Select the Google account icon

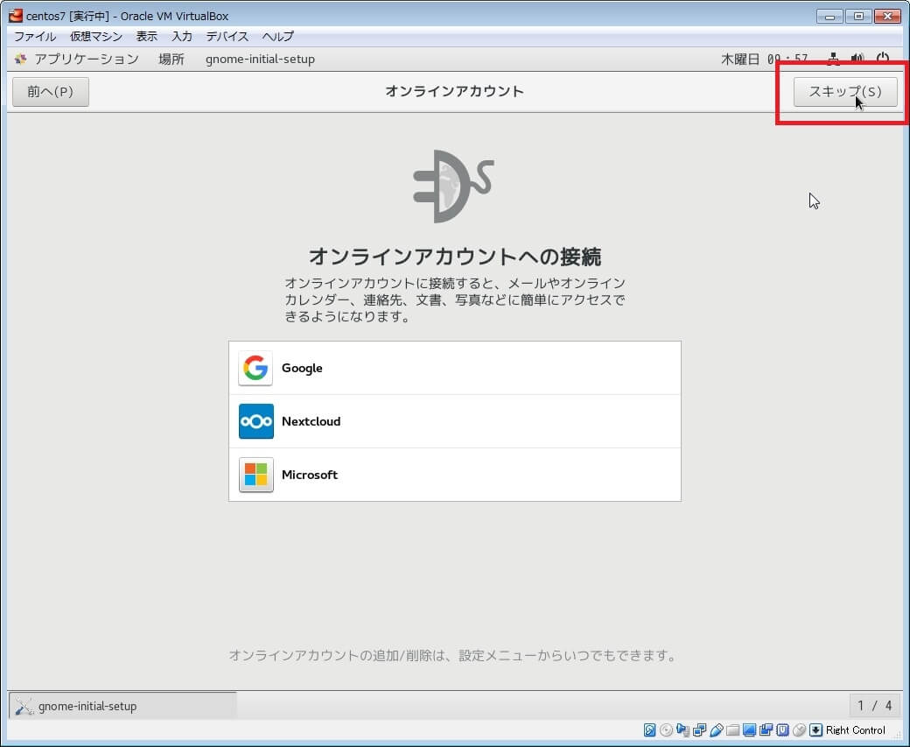(x=255, y=369)
